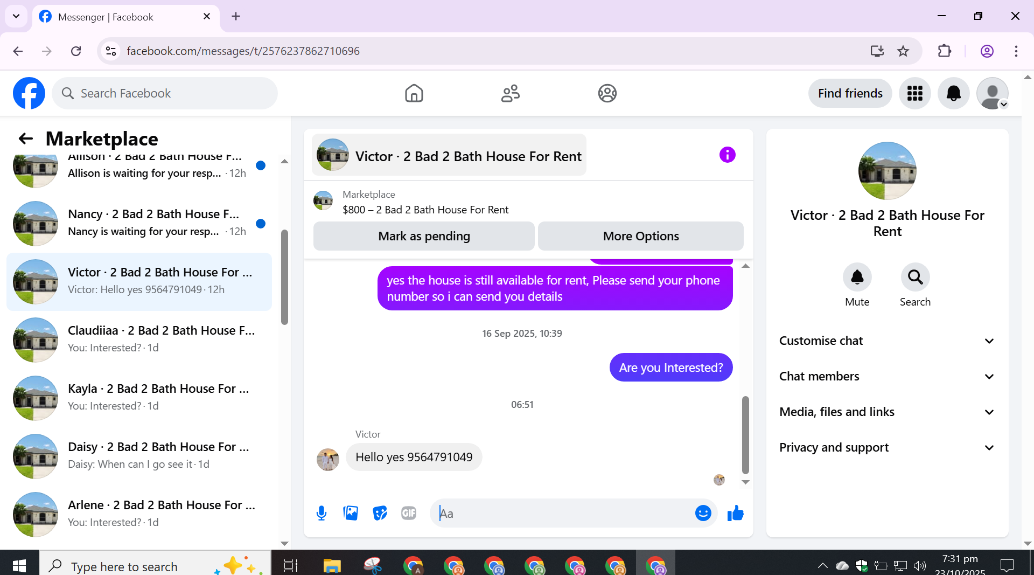Open conversation information icon
Viewport: 1034px width, 575px height.
click(727, 155)
